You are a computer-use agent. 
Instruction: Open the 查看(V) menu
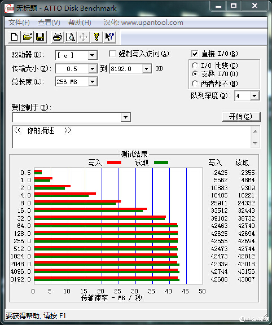click(49, 23)
